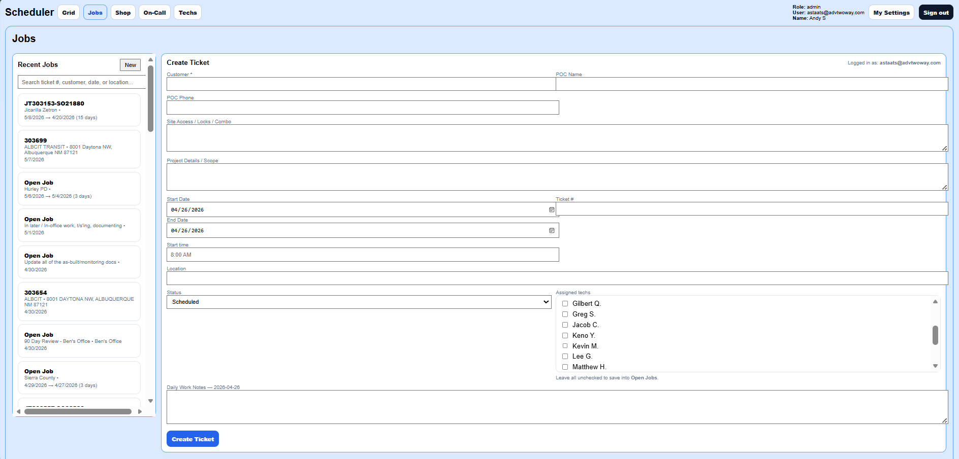Select Lee G. as an assigned tech
959x459 pixels.
[565, 356]
